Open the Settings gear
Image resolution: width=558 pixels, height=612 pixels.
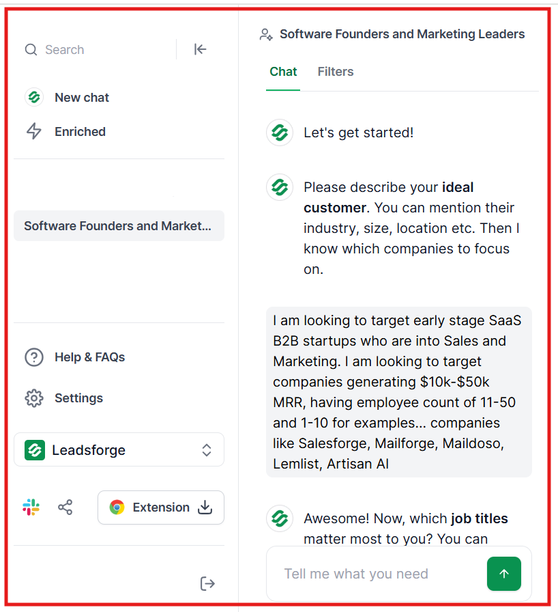78,398
